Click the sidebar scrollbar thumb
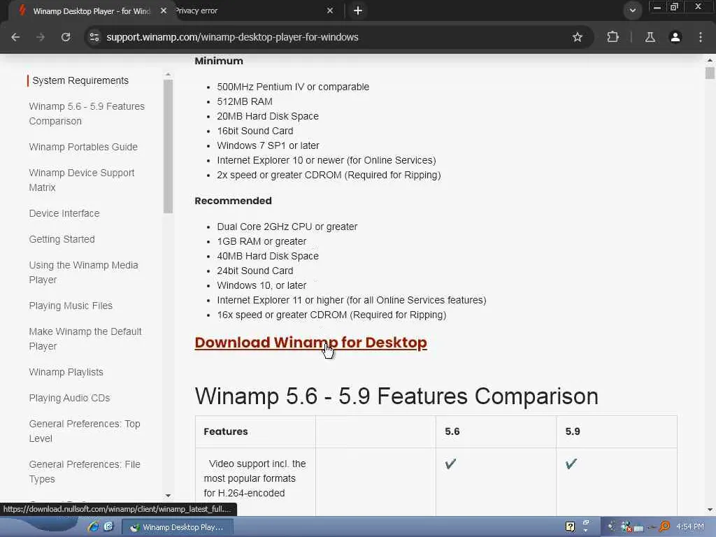 pos(168,146)
